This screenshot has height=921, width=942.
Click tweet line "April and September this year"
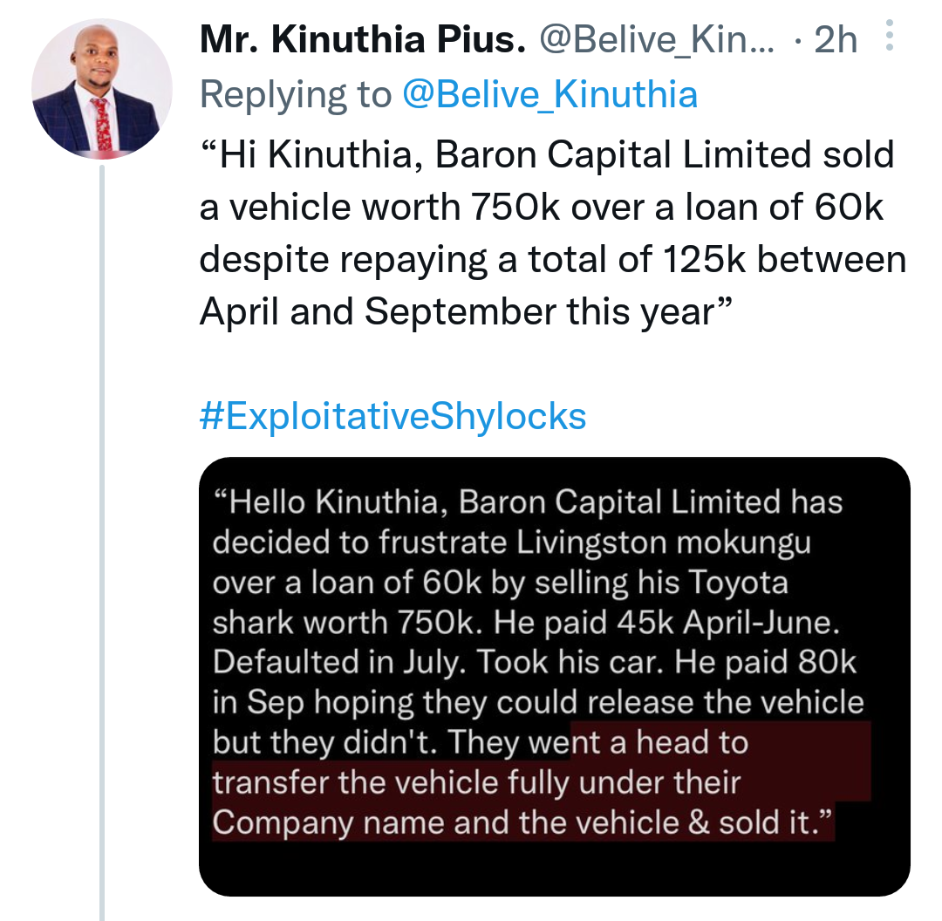point(466,312)
